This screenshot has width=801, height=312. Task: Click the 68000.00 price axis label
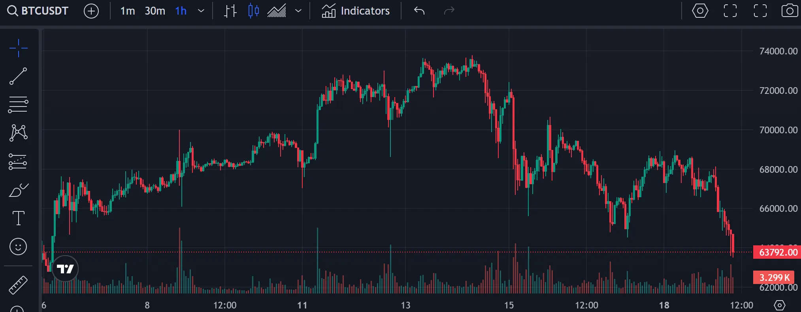point(778,170)
